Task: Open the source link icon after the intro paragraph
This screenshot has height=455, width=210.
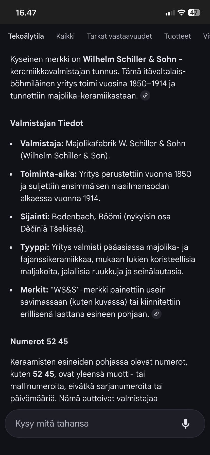Action: click(x=145, y=95)
